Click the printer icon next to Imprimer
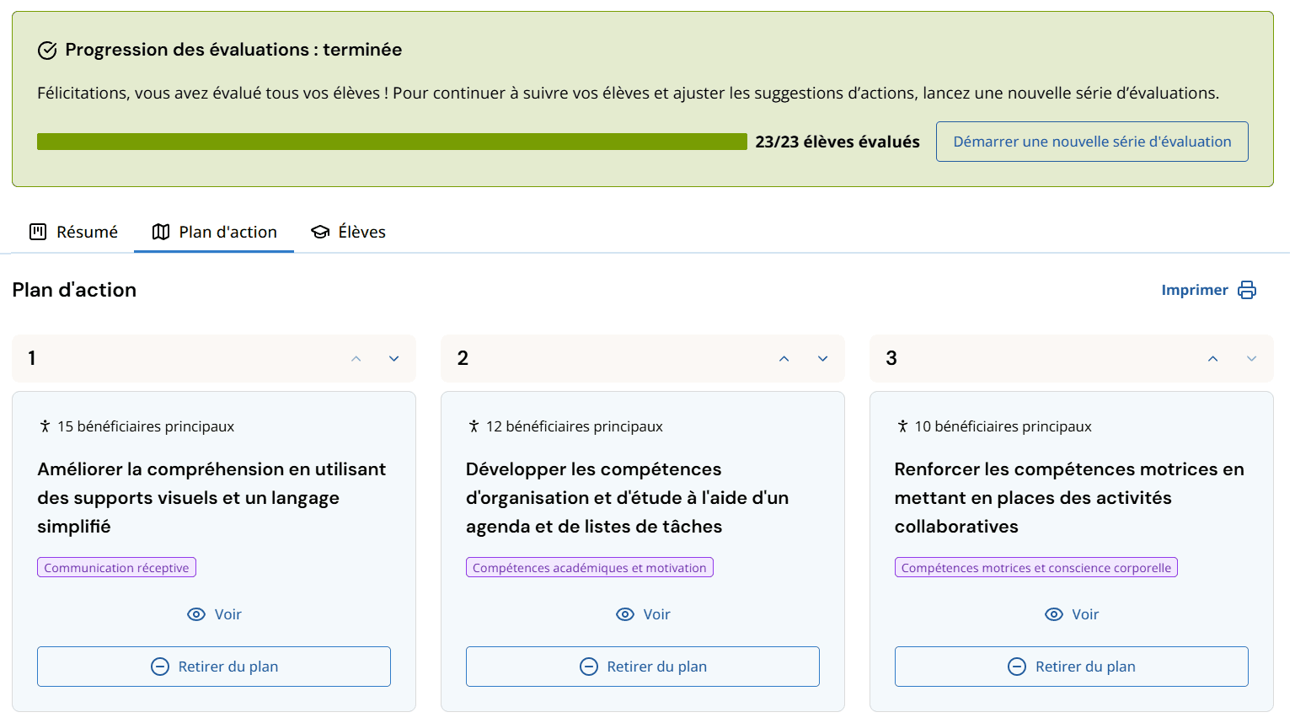The width and height of the screenshot is (1295, 723). coord(1247,289)
